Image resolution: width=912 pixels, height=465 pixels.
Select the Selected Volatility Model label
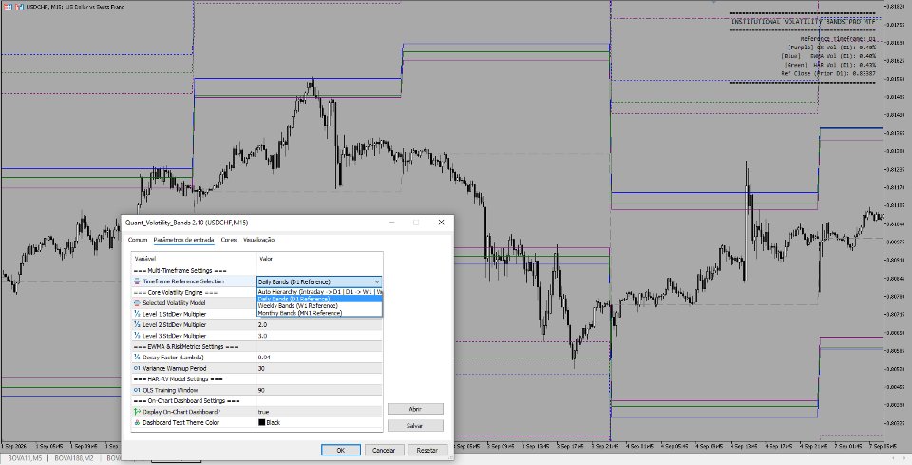[174, 302]
